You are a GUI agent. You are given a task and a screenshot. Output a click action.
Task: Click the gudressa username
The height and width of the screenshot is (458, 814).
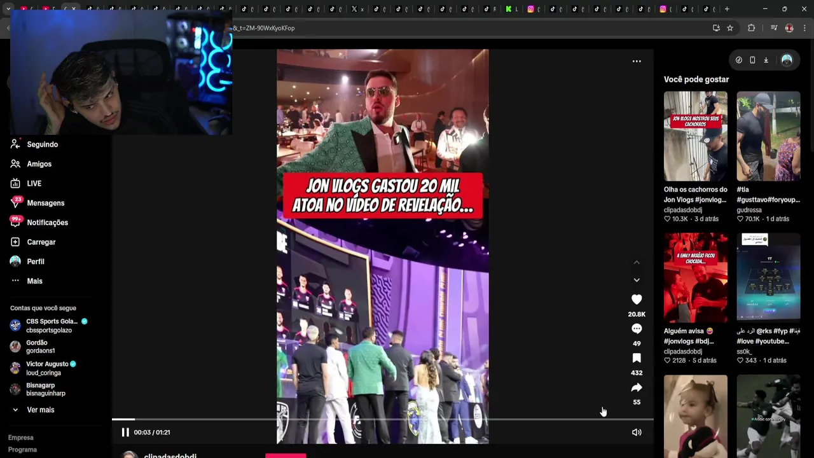pyautogui.click(x=749, y=210)
